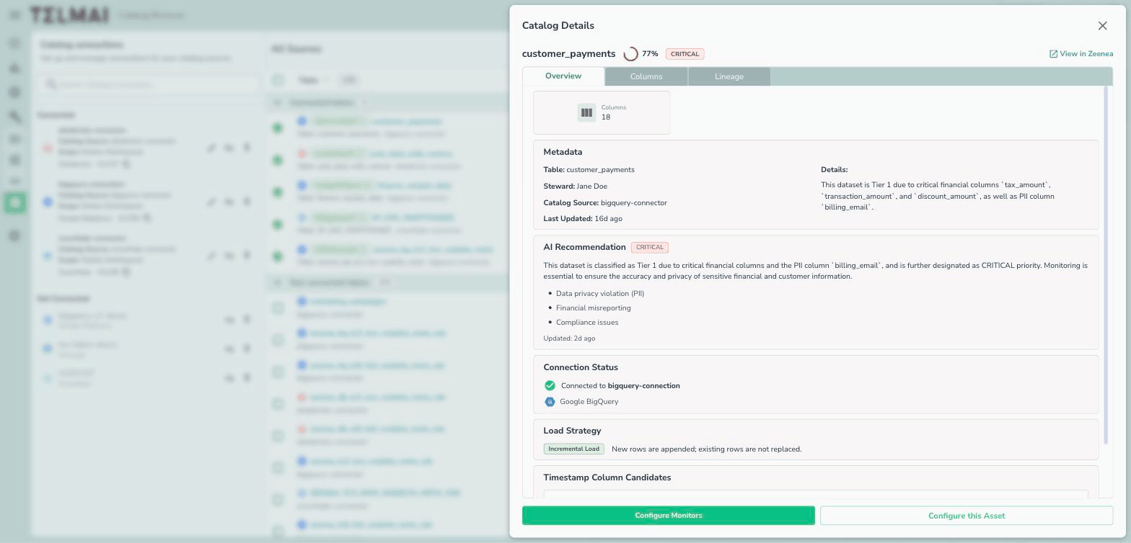Click the details panel vertical scrollbar

[x=1106, y=265]
